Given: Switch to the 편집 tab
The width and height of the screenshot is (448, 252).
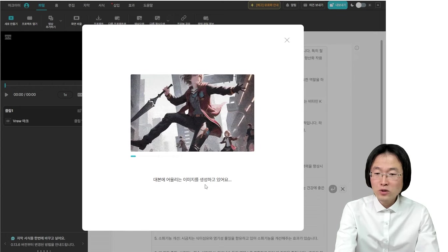Looking at the screenshot, I should click(71, 5).
